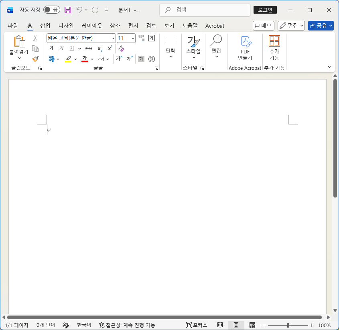Image resolution: width=339 pixels, height=330 pixels.
Task: Open 클립보드 pane launcher
Action: (x=40, y=68)
